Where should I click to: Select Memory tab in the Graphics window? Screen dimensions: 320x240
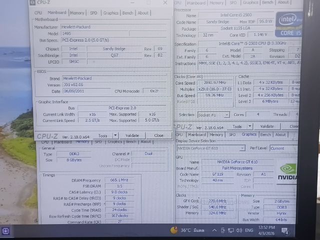tap(216, 134)
